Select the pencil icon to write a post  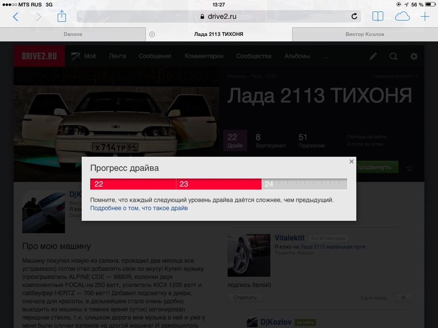point(372,56)
